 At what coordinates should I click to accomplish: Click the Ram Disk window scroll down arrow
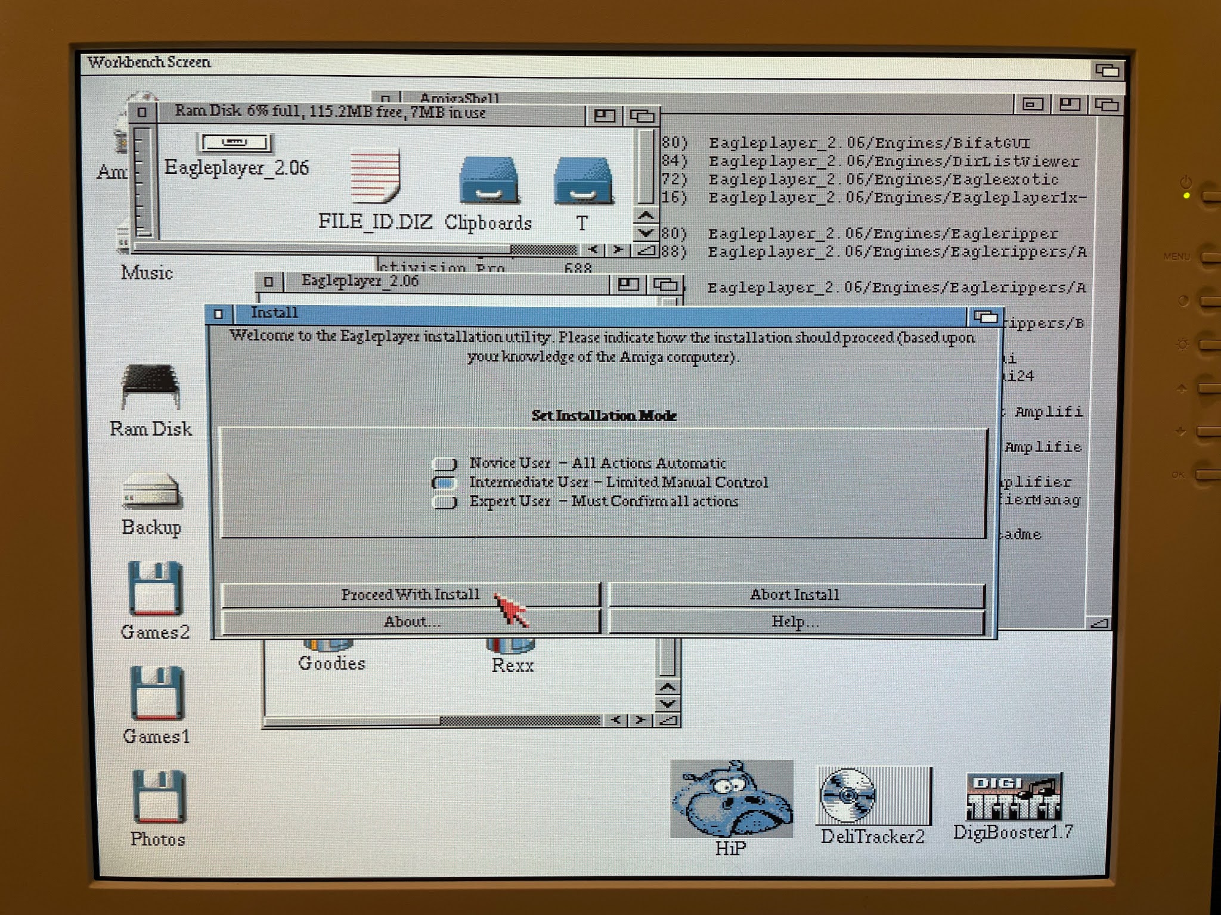646,232
